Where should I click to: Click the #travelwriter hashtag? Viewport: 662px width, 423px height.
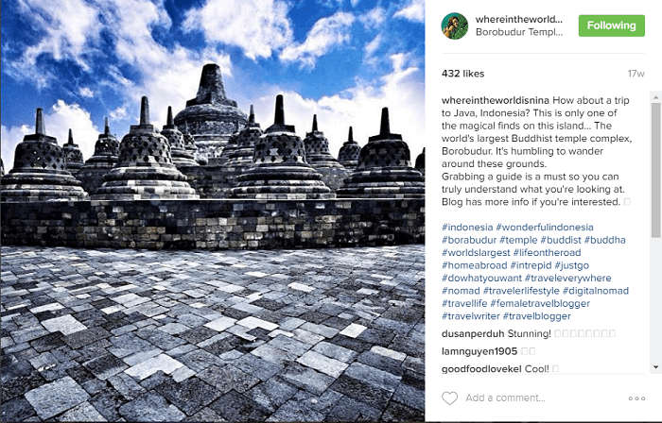tap(471, 316)
